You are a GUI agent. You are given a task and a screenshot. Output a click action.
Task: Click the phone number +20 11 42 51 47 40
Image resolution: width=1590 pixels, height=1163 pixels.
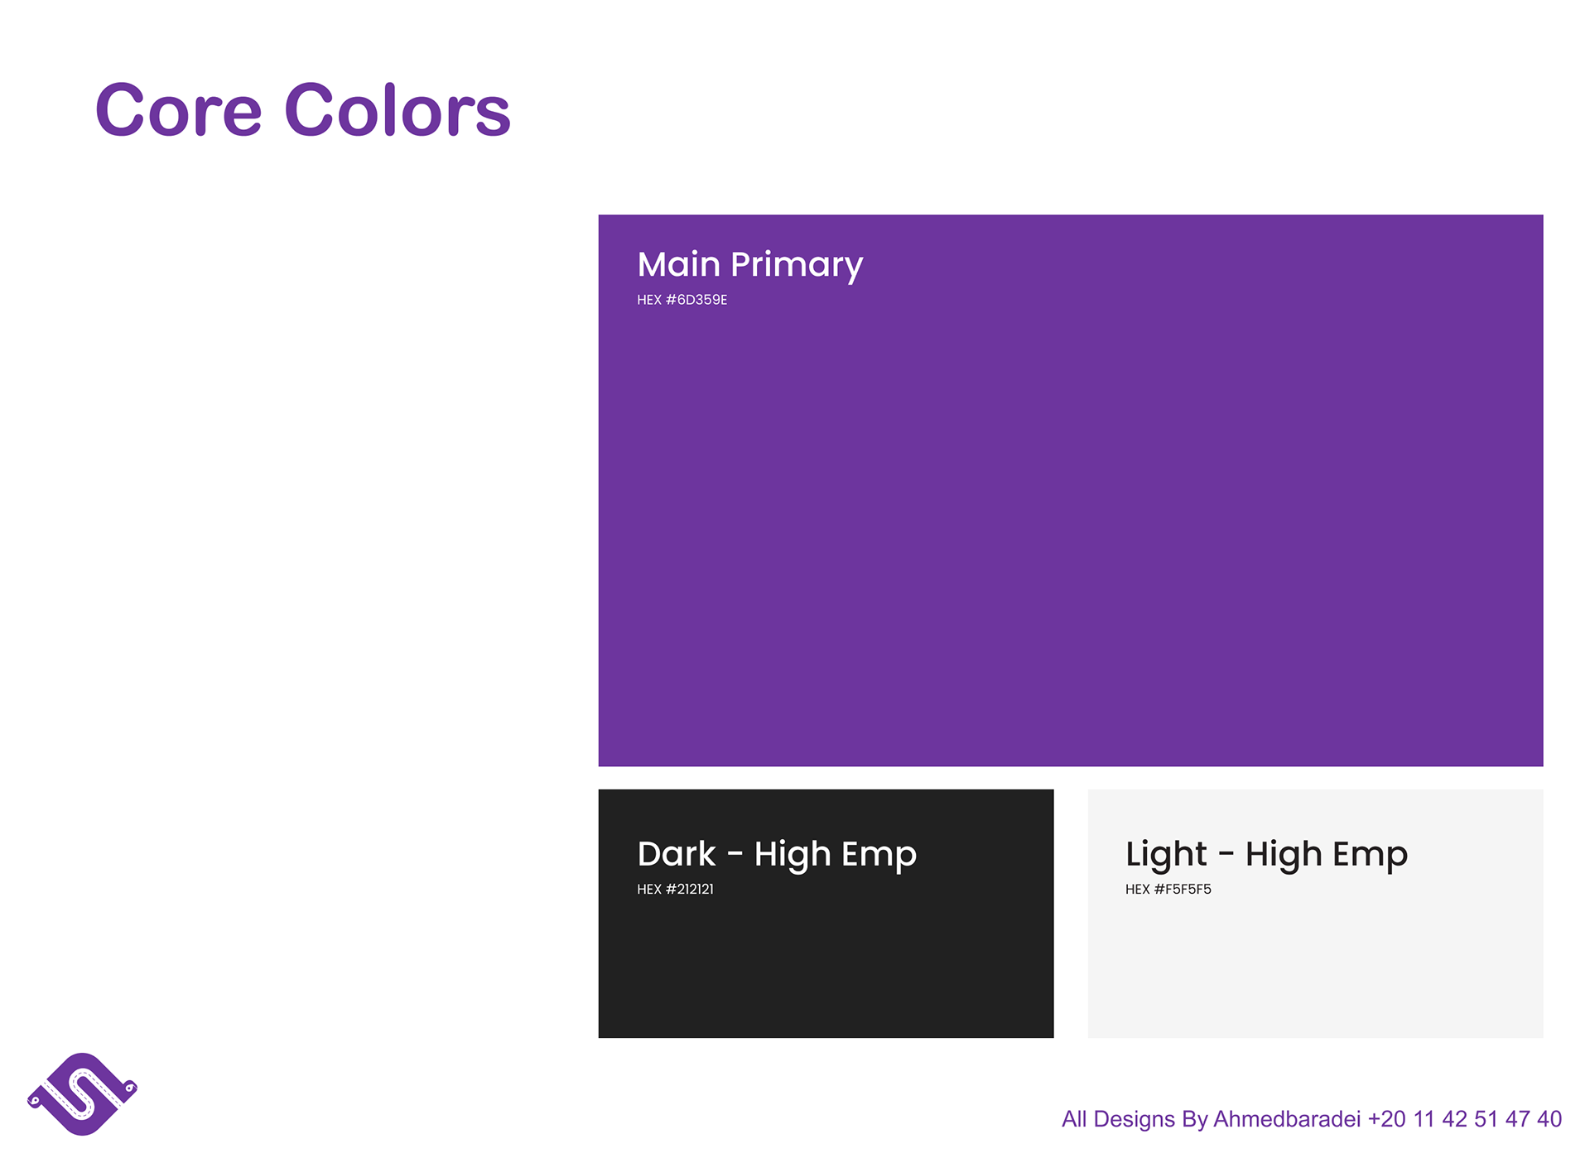coord(1464,1119)
